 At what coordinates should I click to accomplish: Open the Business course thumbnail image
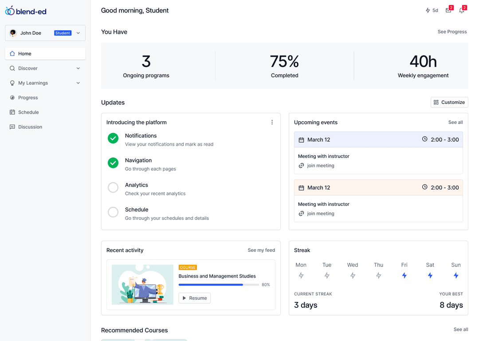point(142,285)
